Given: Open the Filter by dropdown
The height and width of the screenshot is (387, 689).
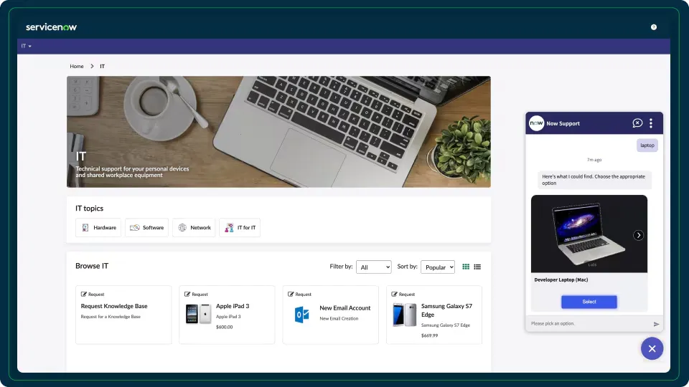Looking at the screenshot, I should point(373,267).
